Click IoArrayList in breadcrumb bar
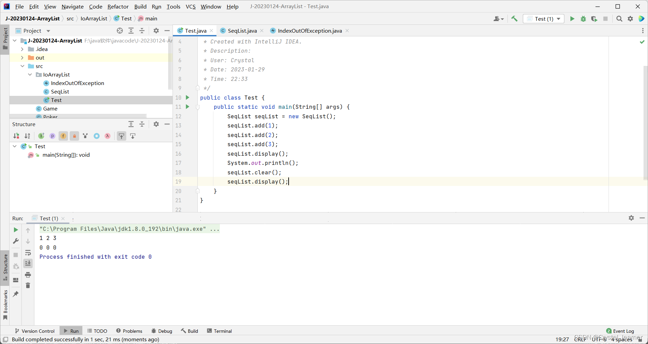648x344 pixels. pos(94,18)
